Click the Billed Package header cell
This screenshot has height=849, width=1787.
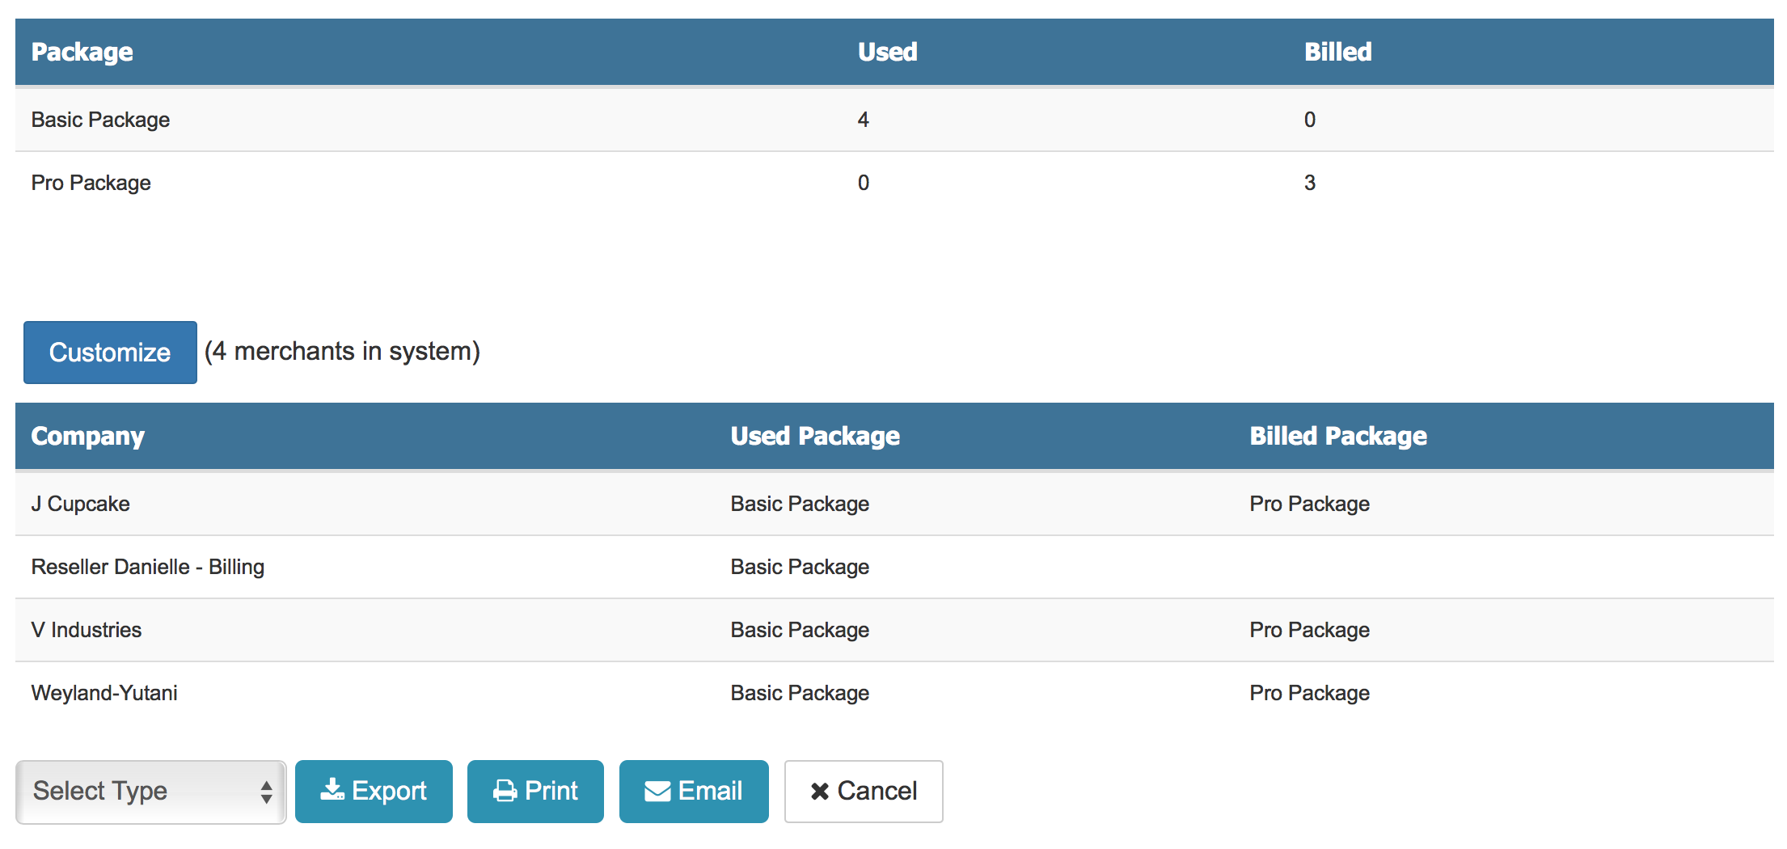[x=1337, y=435]
